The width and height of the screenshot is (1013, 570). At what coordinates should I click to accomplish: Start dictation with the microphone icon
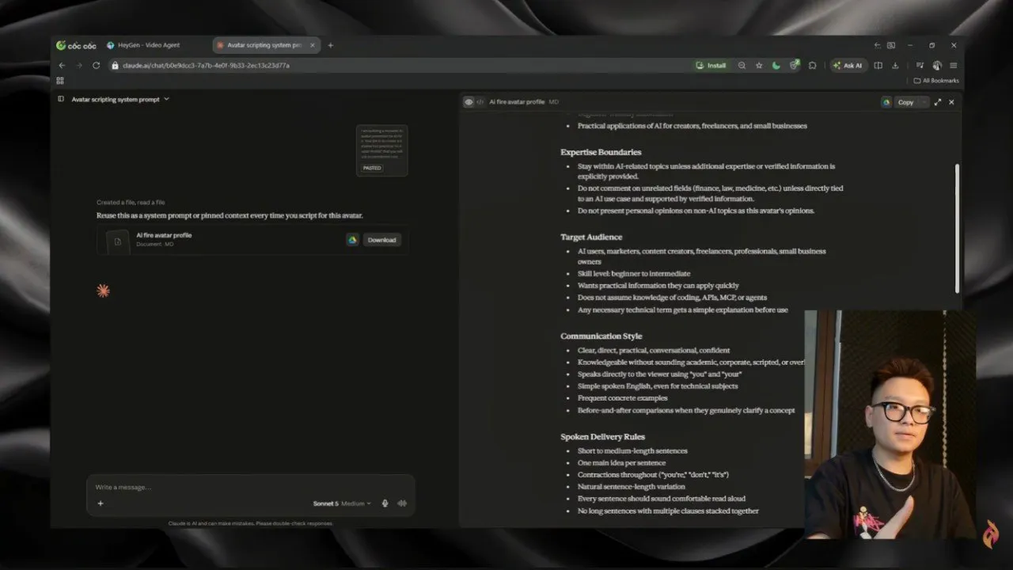tap(385, 503)
